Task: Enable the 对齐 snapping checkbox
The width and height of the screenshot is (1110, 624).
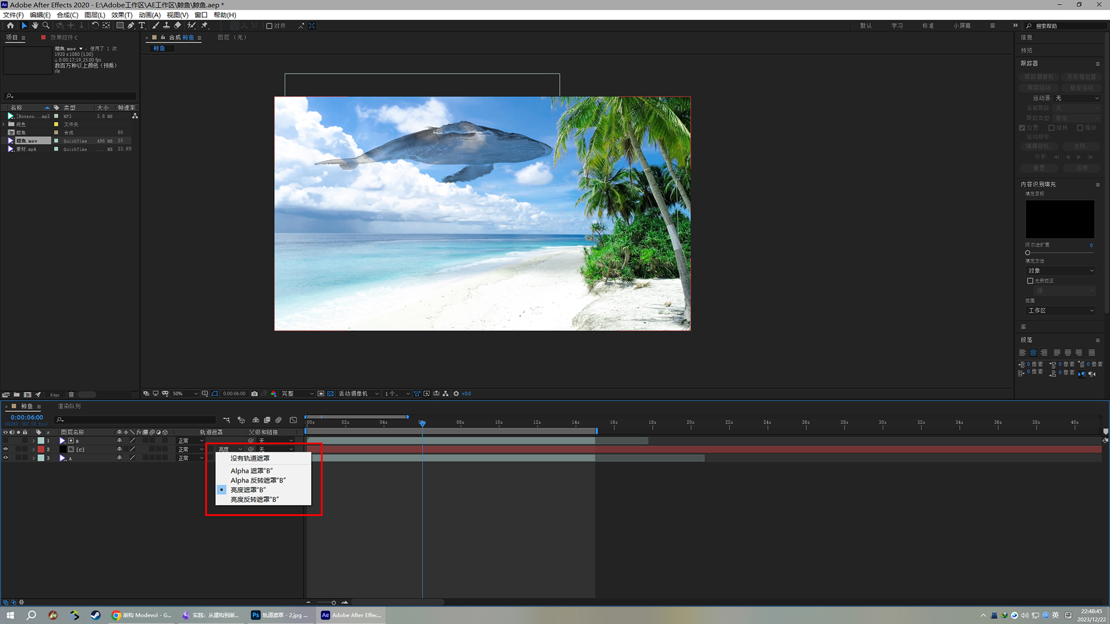Action: tap(269, 26)
